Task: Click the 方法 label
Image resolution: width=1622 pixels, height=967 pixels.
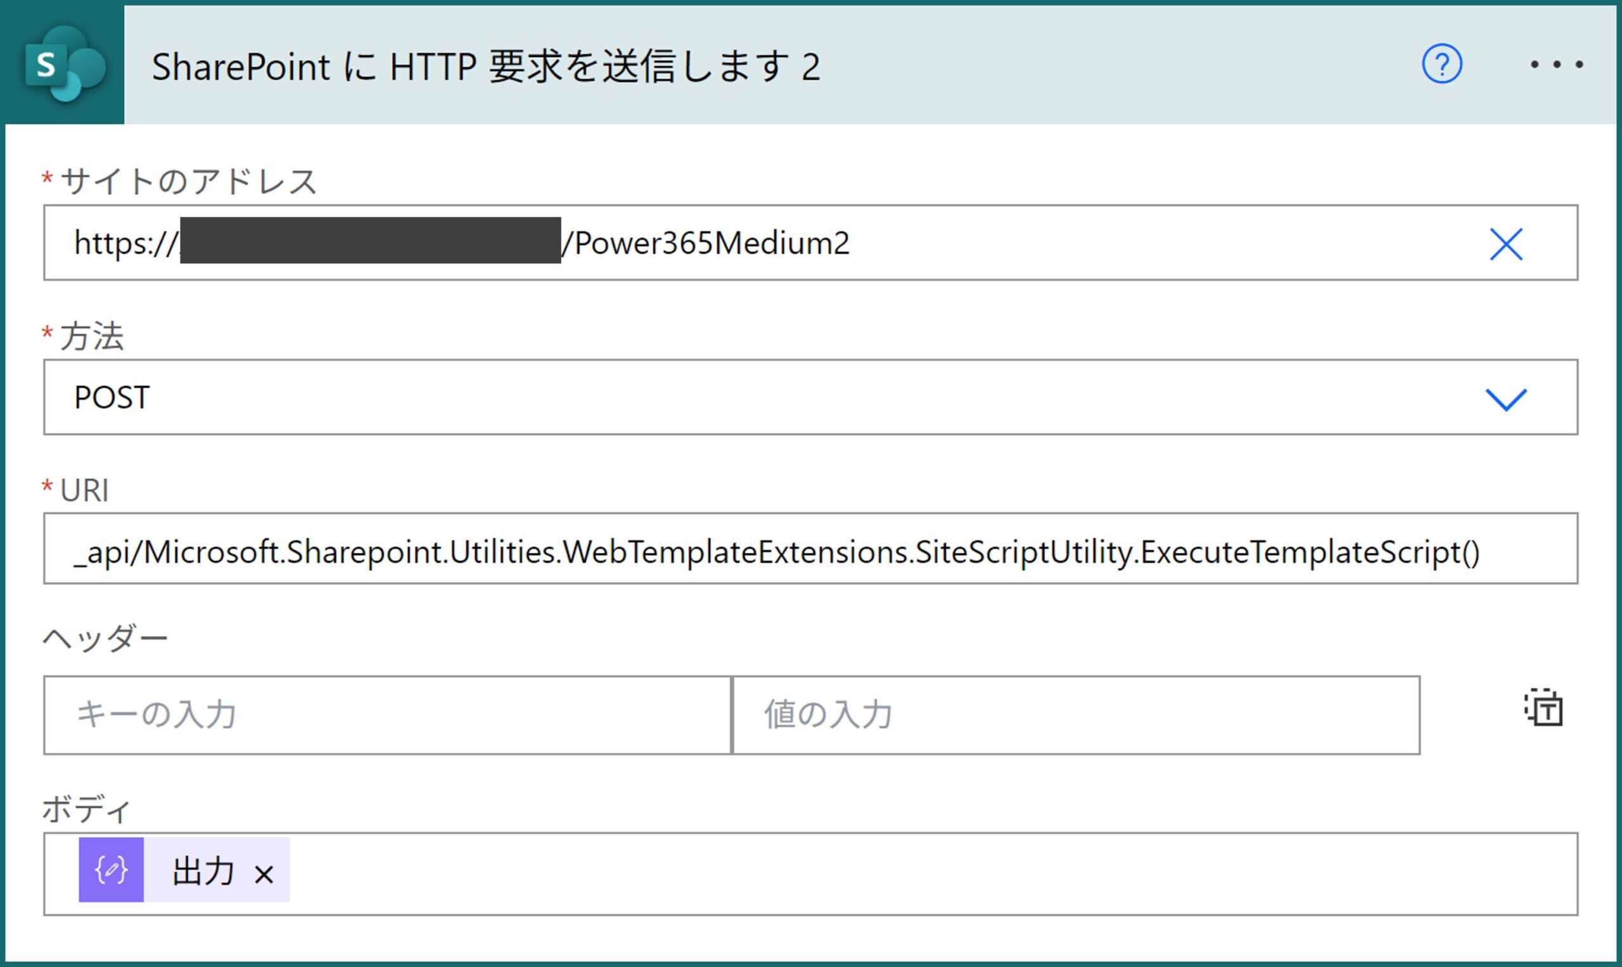Action: 91,336
